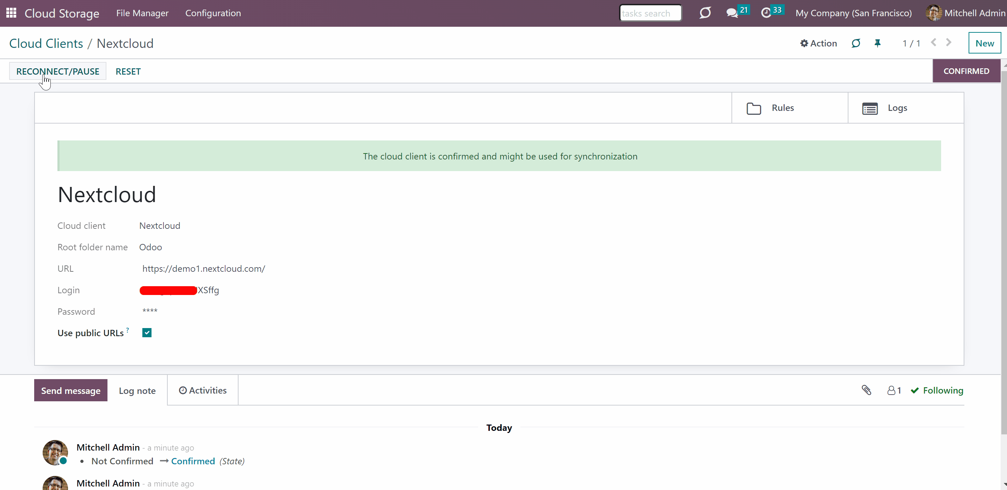Click the Cloud Storage app title

[x=62, y=13]
